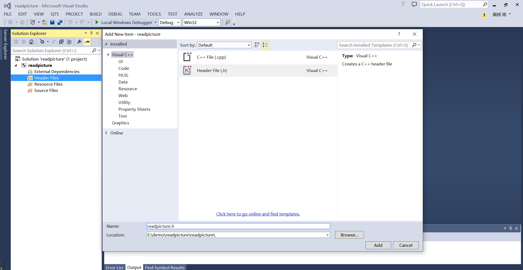Select Property Sheets category
The width and height of the screenshot is (523, 270).
tap(134, 109)
